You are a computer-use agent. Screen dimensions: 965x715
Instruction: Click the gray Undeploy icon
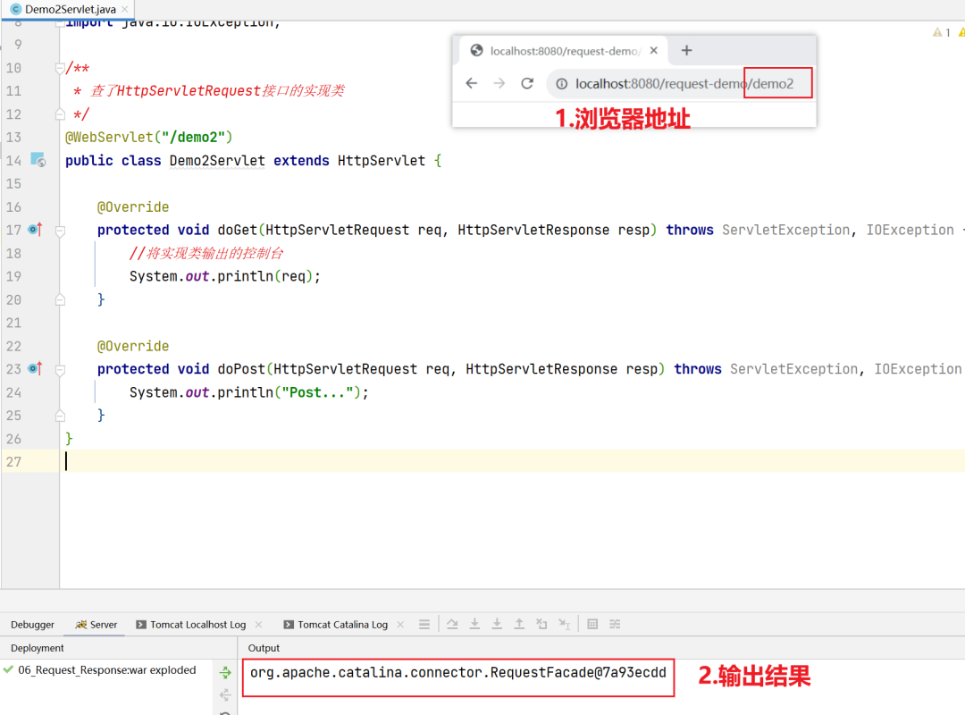225,695
